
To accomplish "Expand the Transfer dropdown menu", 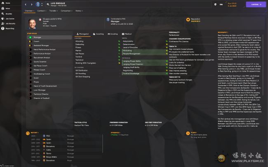I will click(54, 11).
